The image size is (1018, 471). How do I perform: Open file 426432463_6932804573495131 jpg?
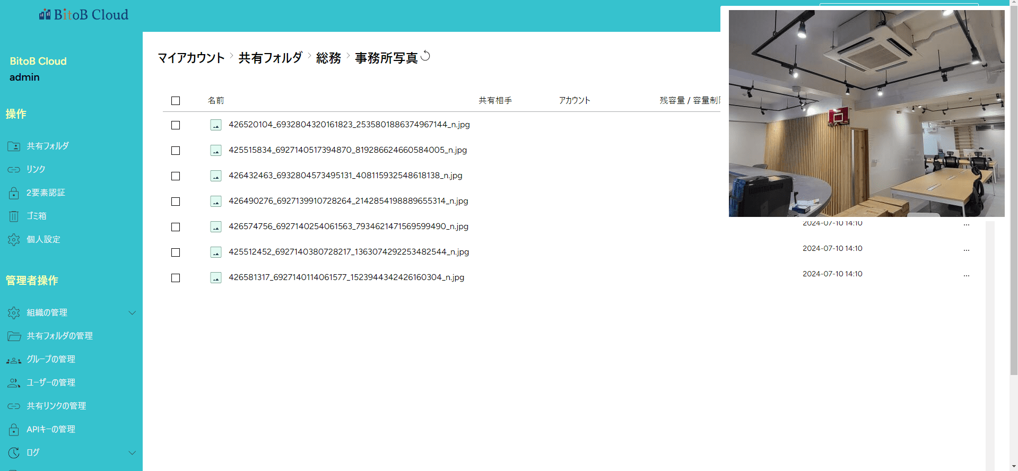[x=345, y=176]
